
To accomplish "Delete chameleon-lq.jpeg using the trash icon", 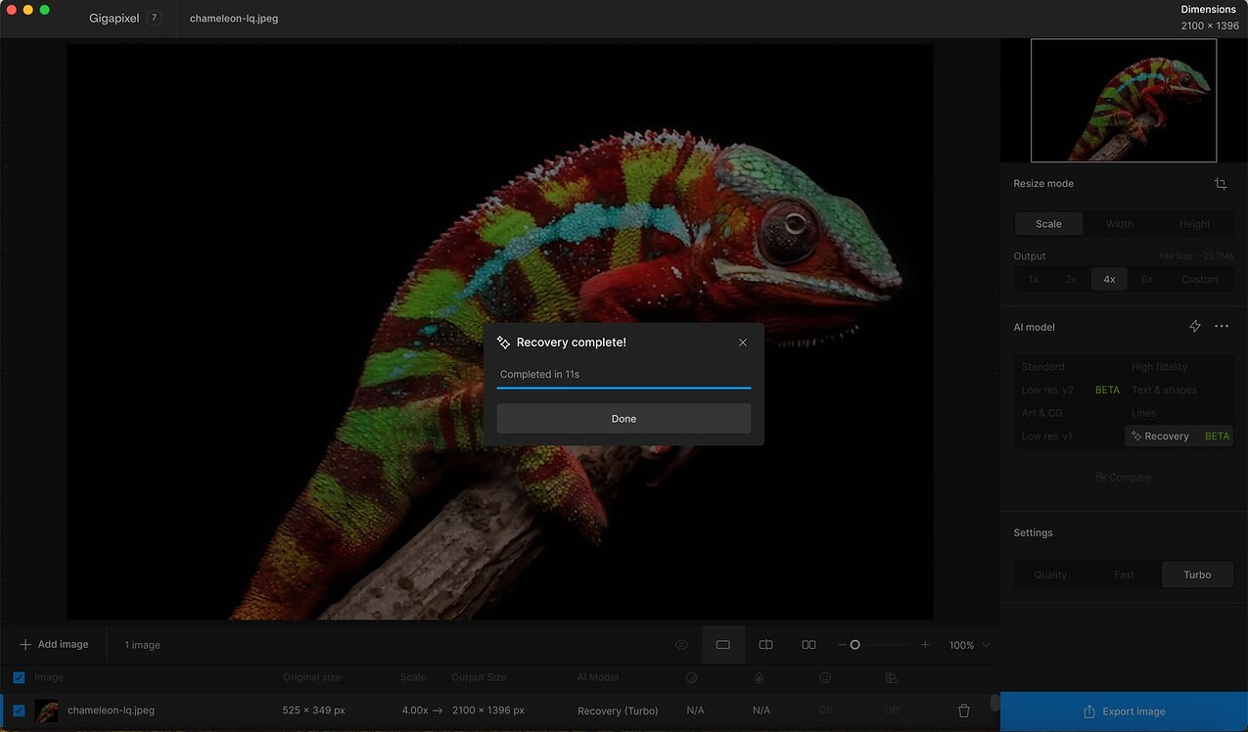I will [963, 710].
